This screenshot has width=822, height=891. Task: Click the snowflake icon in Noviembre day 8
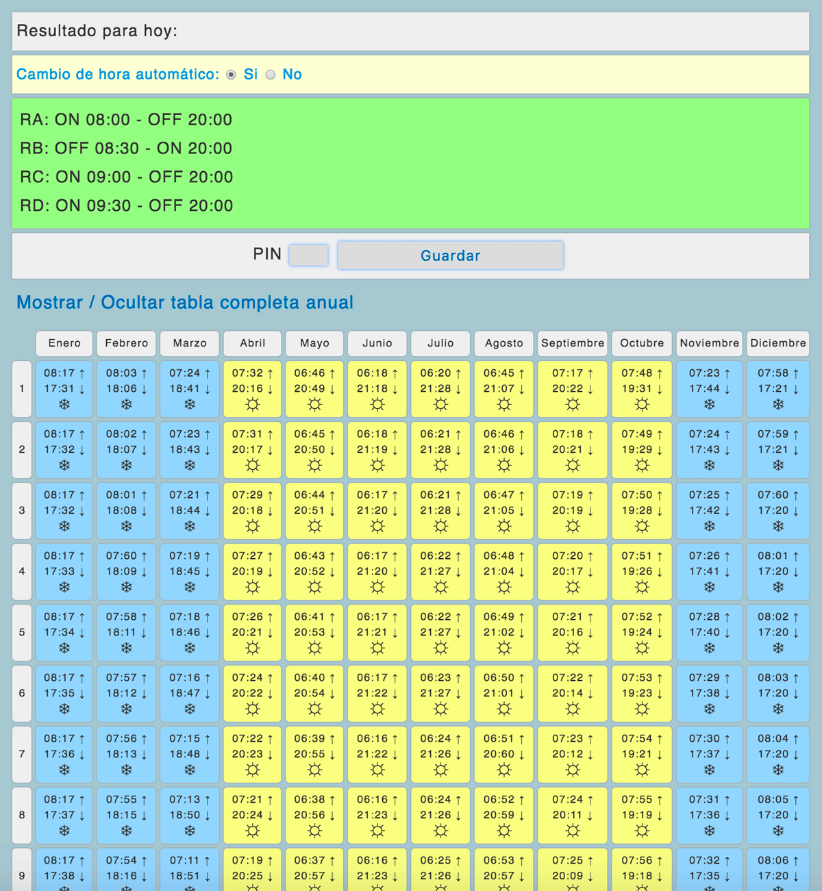710,831
